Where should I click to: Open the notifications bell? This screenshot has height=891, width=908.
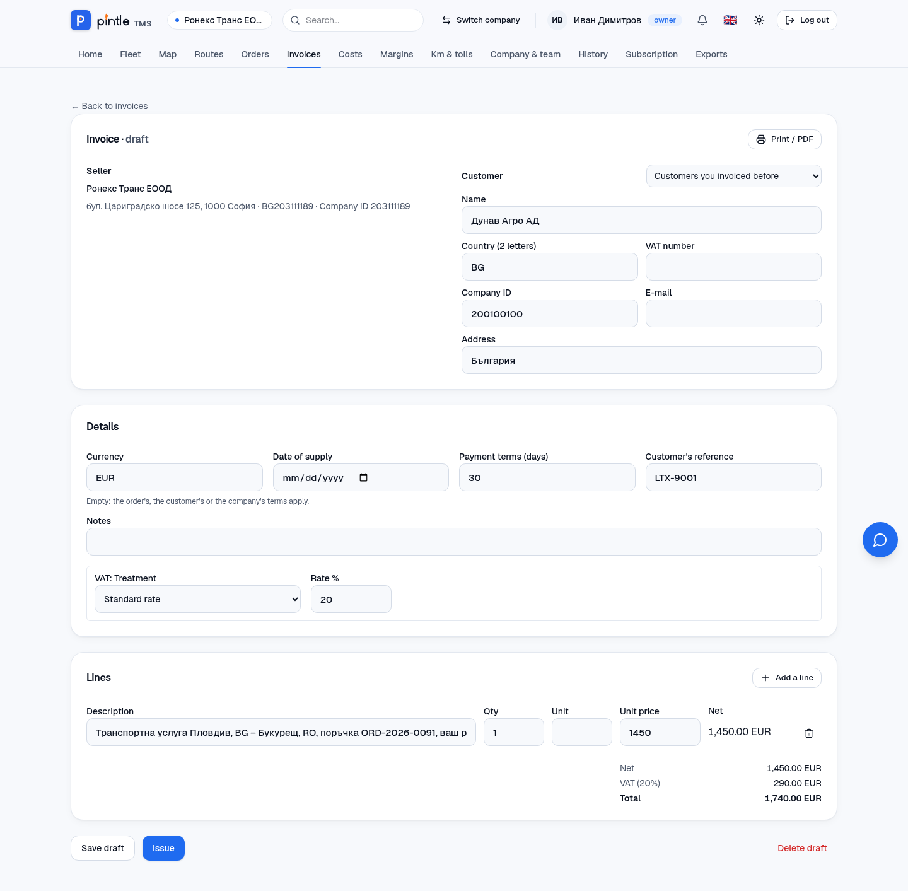tap(702, 20)
